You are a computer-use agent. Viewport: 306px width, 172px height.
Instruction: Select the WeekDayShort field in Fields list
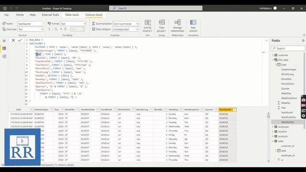(x=289, y=98)
